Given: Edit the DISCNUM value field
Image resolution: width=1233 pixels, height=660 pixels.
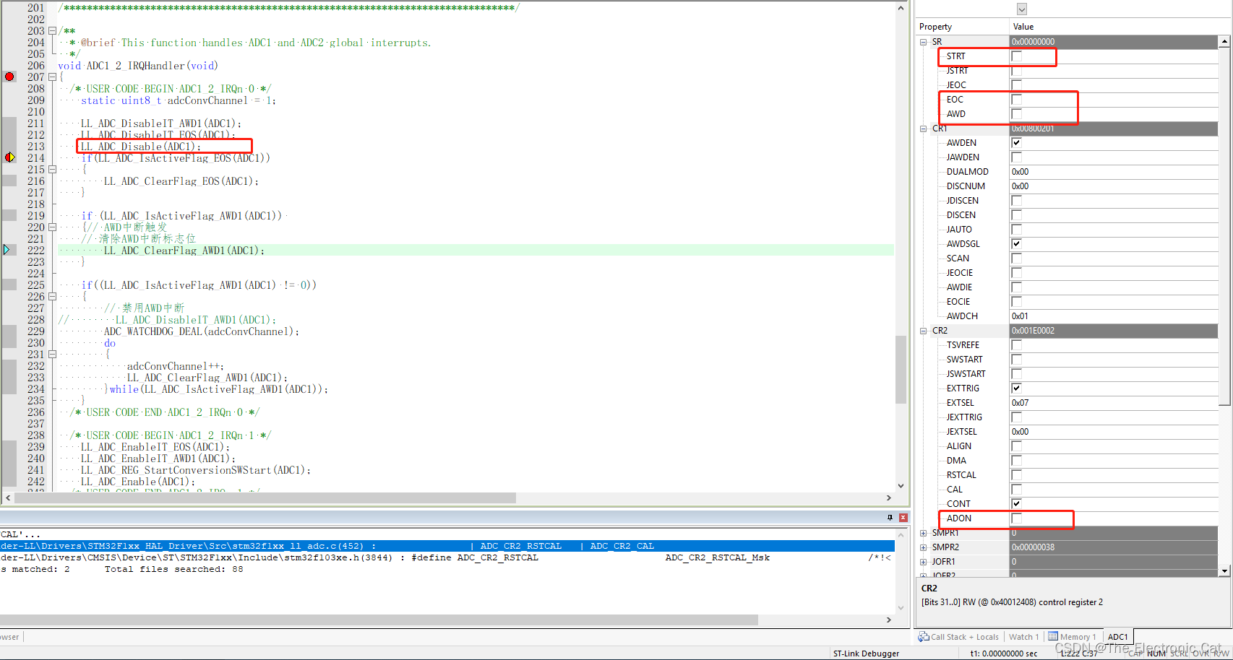Looking at the screenshot, I should tap(1114, 186).
